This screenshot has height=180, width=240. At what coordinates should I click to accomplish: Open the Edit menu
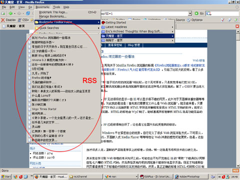coord(12,7)
